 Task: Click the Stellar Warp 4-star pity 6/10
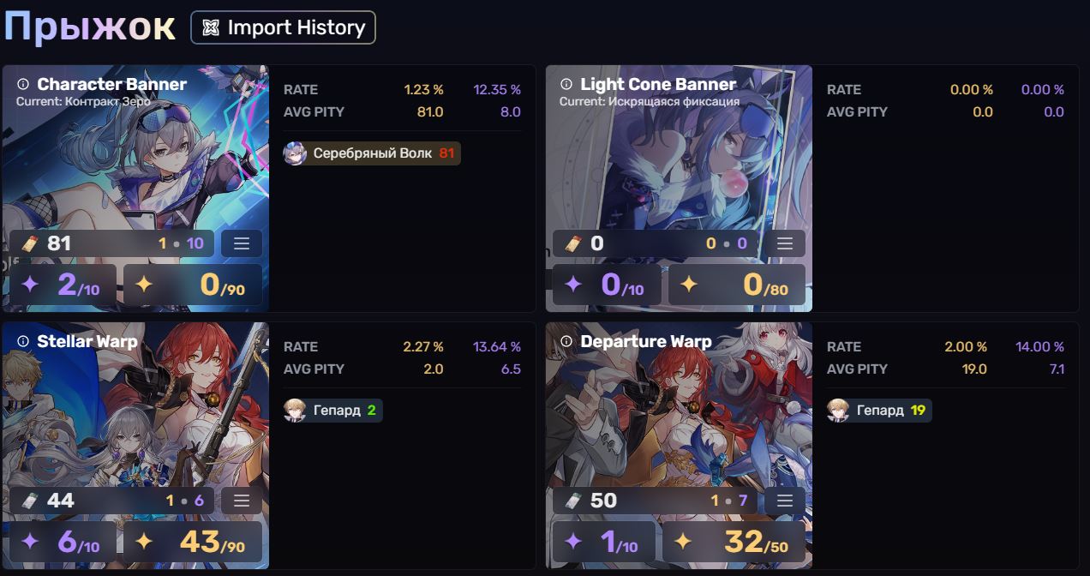[x=63, y=542]
